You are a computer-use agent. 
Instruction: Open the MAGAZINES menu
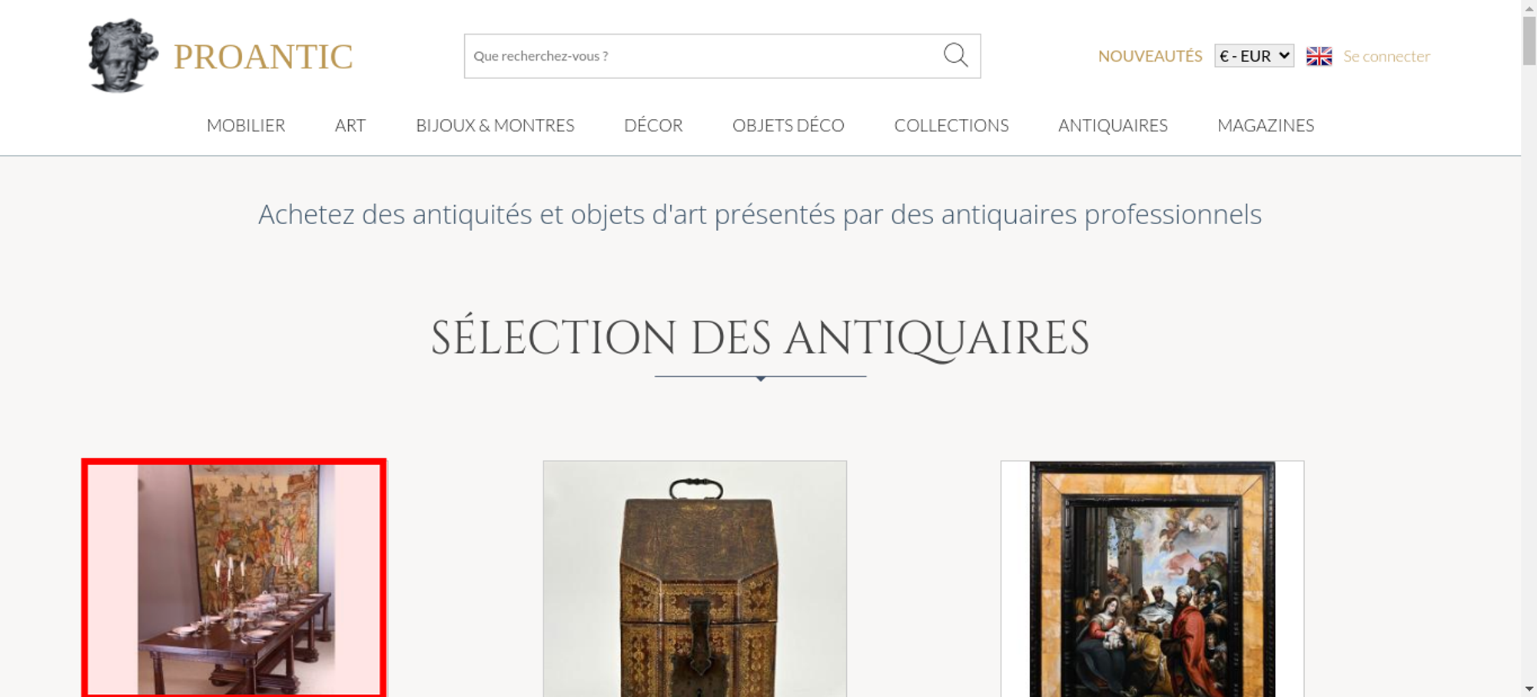click(1266, 125)
